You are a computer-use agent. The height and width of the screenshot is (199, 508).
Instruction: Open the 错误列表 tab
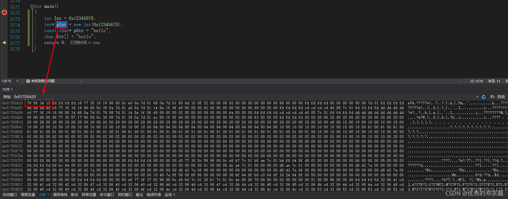(154, 195)
